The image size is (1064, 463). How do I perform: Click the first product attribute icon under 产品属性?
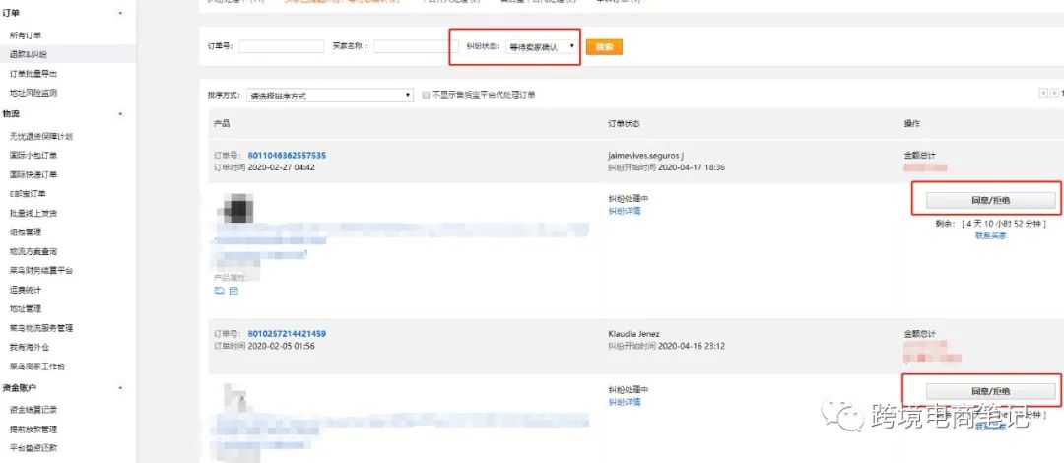coord(219,291)
